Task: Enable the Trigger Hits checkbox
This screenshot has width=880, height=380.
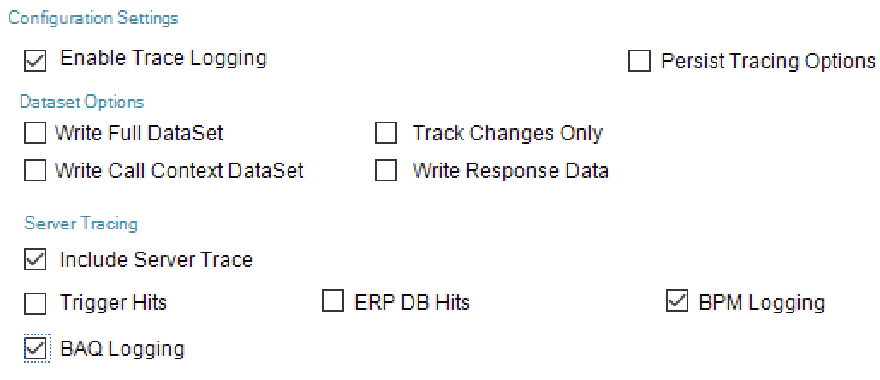Action: point(35,303)
